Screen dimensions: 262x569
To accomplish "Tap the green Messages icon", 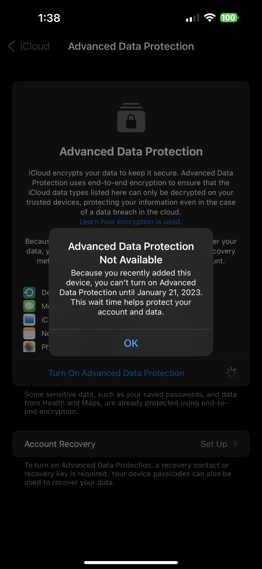I will tap(29, 306).
